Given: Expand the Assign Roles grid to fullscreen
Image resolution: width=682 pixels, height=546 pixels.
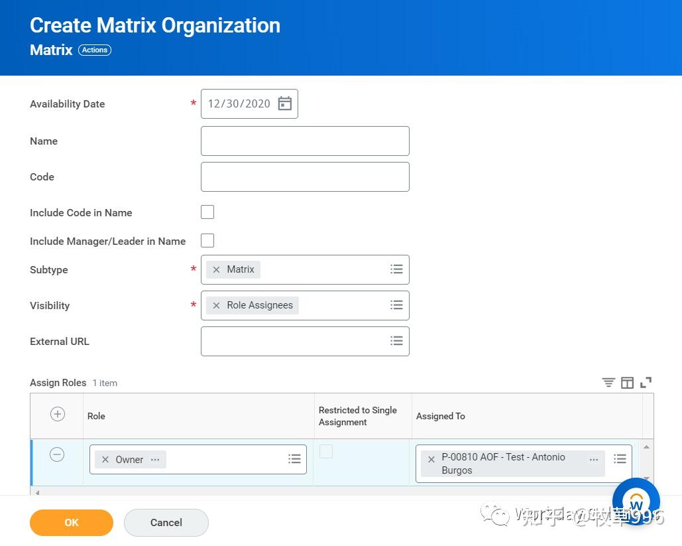Looking at the screenshot, I should pos(646,382).
